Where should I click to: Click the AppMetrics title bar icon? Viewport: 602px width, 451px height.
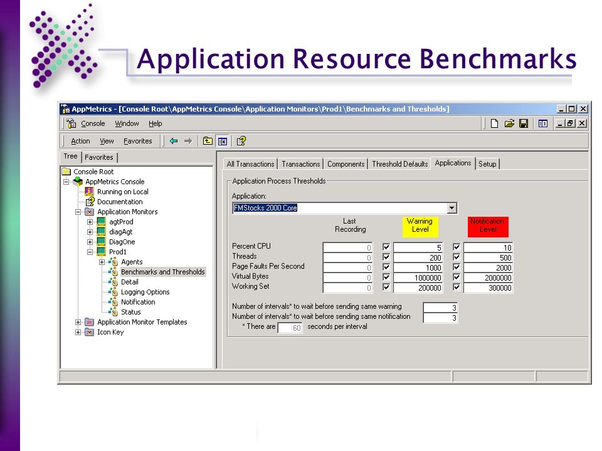pos(65,109)
